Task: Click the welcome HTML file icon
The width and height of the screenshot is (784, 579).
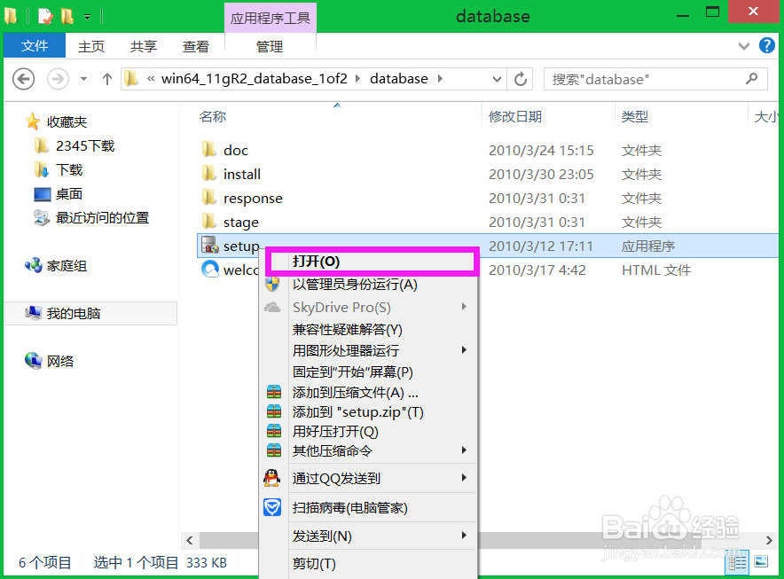Action: [210, 269]
